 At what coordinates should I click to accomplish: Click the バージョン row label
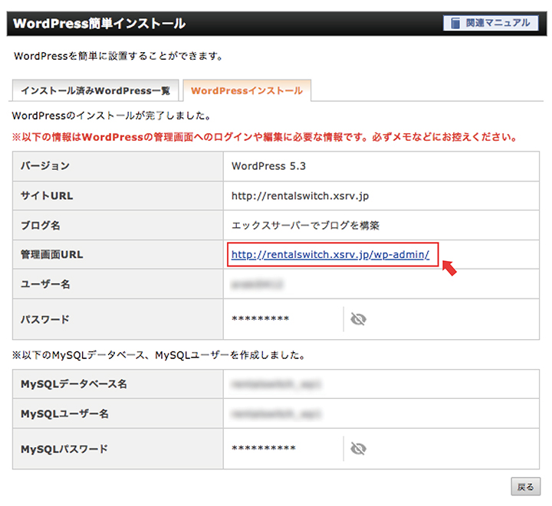[x=45, y=166]
